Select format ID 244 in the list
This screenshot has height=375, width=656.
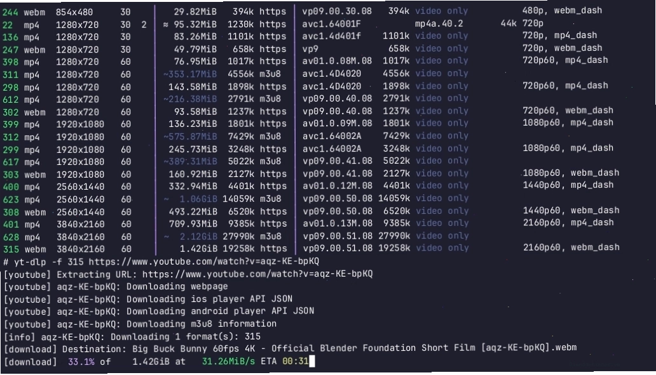10,13
